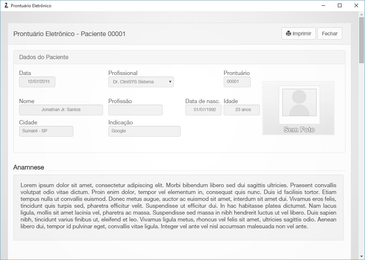Click the Sem Foto patient photo placeholder
This screenshot has height=260, width=365.
point(299,108)
